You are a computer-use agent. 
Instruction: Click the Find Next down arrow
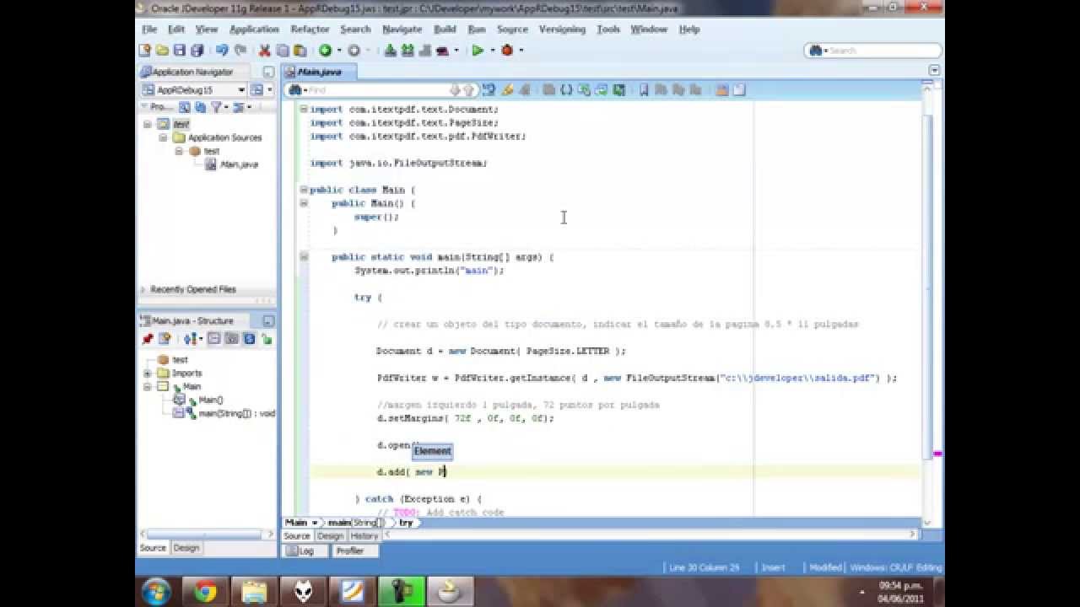456,90
